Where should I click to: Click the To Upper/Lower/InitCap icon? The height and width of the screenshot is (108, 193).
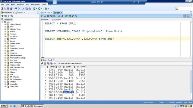point(70,16)
